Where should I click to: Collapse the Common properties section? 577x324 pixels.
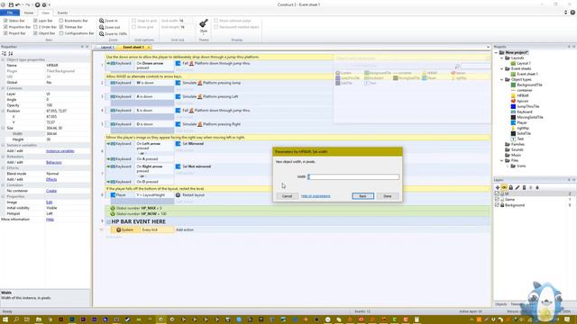(3, 88)
